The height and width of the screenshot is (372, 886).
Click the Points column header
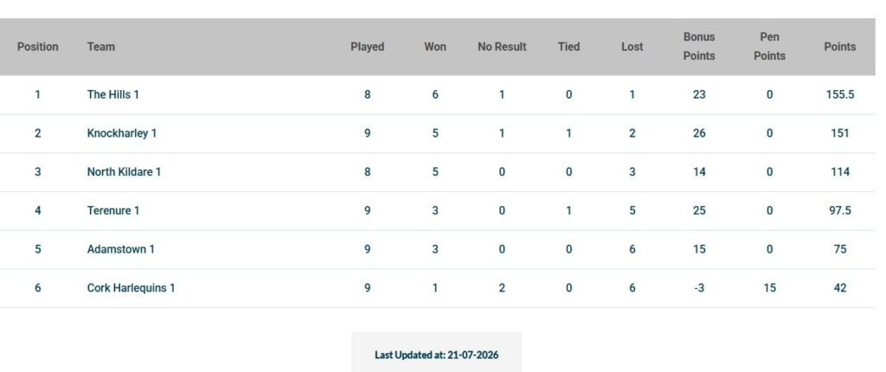tap(839, 47)
